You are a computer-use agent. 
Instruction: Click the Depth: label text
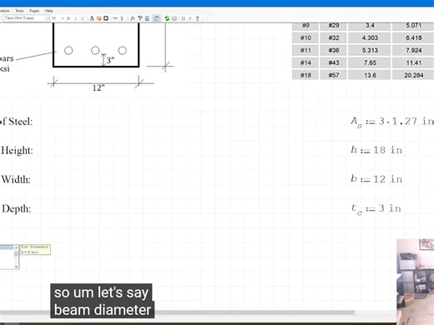17,209
